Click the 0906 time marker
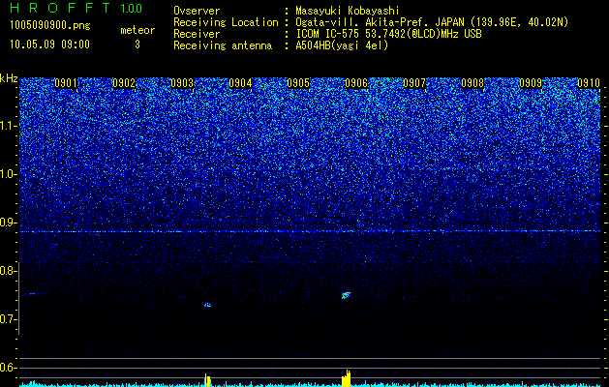Viewport: 609px width, 387px height. tap(356, 83)
